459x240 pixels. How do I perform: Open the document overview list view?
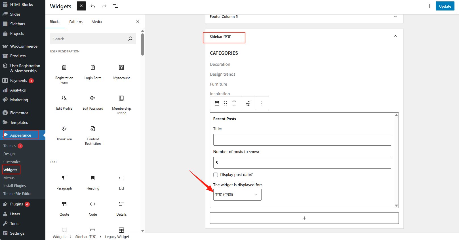point(115,6)
